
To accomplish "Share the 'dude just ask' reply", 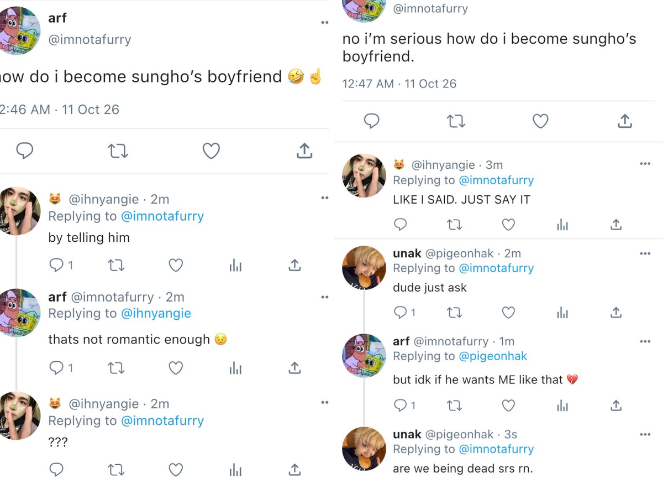I will pyautogui.click(x=616, y=313).
